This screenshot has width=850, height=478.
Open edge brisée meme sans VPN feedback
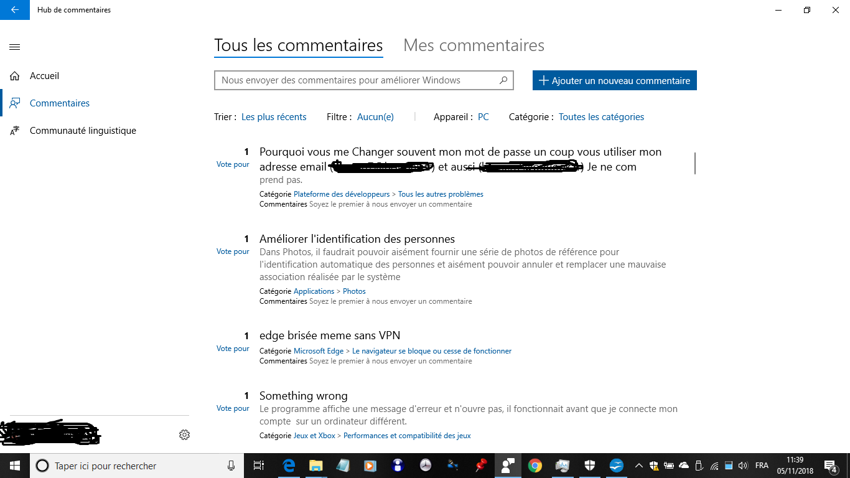click(x=330, y=336)
